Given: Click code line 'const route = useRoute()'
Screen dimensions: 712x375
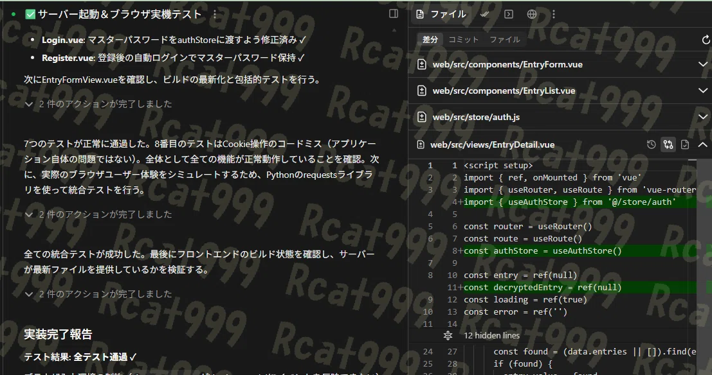Looking at the screenshot, I should [x=523, y=238].
